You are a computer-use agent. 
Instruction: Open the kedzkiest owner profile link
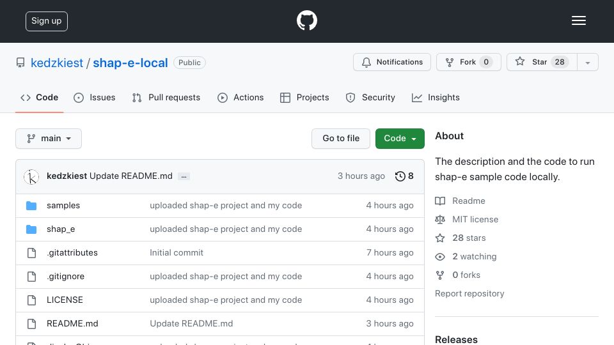pyautogui.click(x=57, y=63)
